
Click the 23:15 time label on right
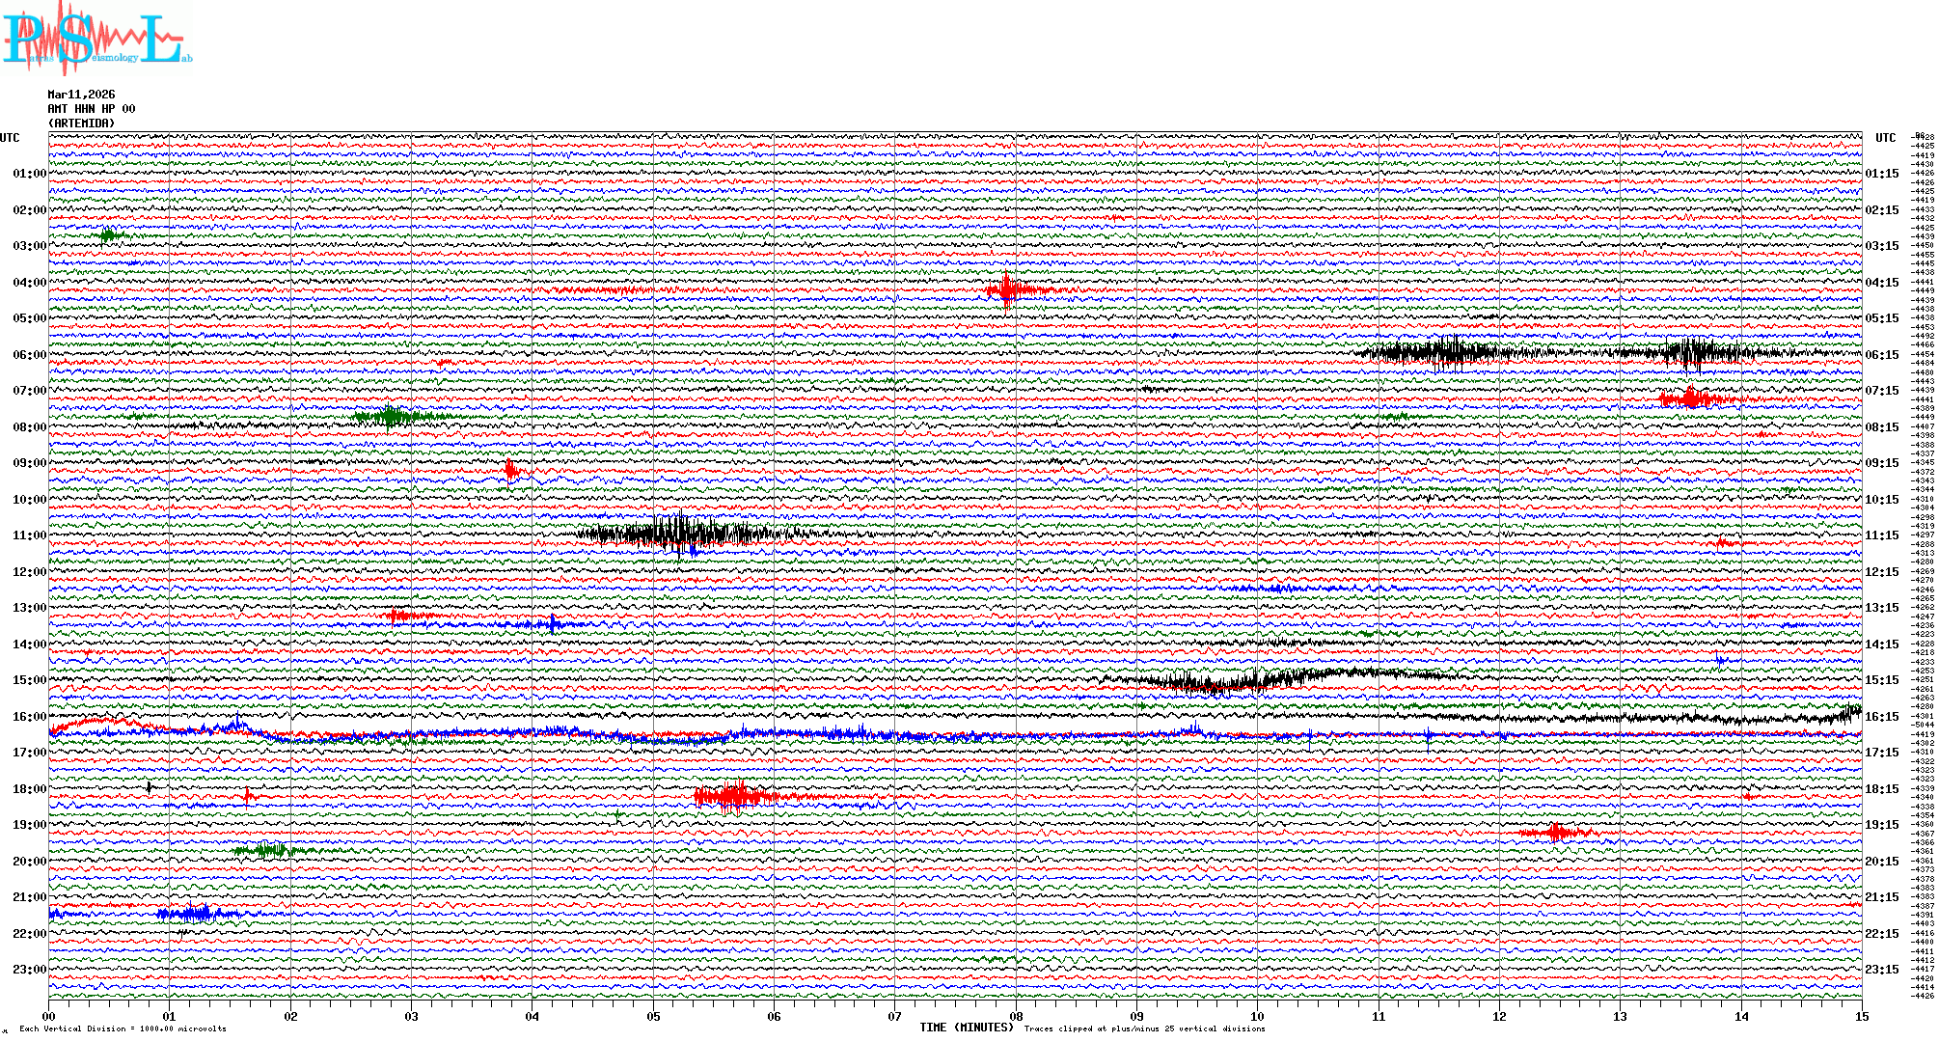[1882, 970]
